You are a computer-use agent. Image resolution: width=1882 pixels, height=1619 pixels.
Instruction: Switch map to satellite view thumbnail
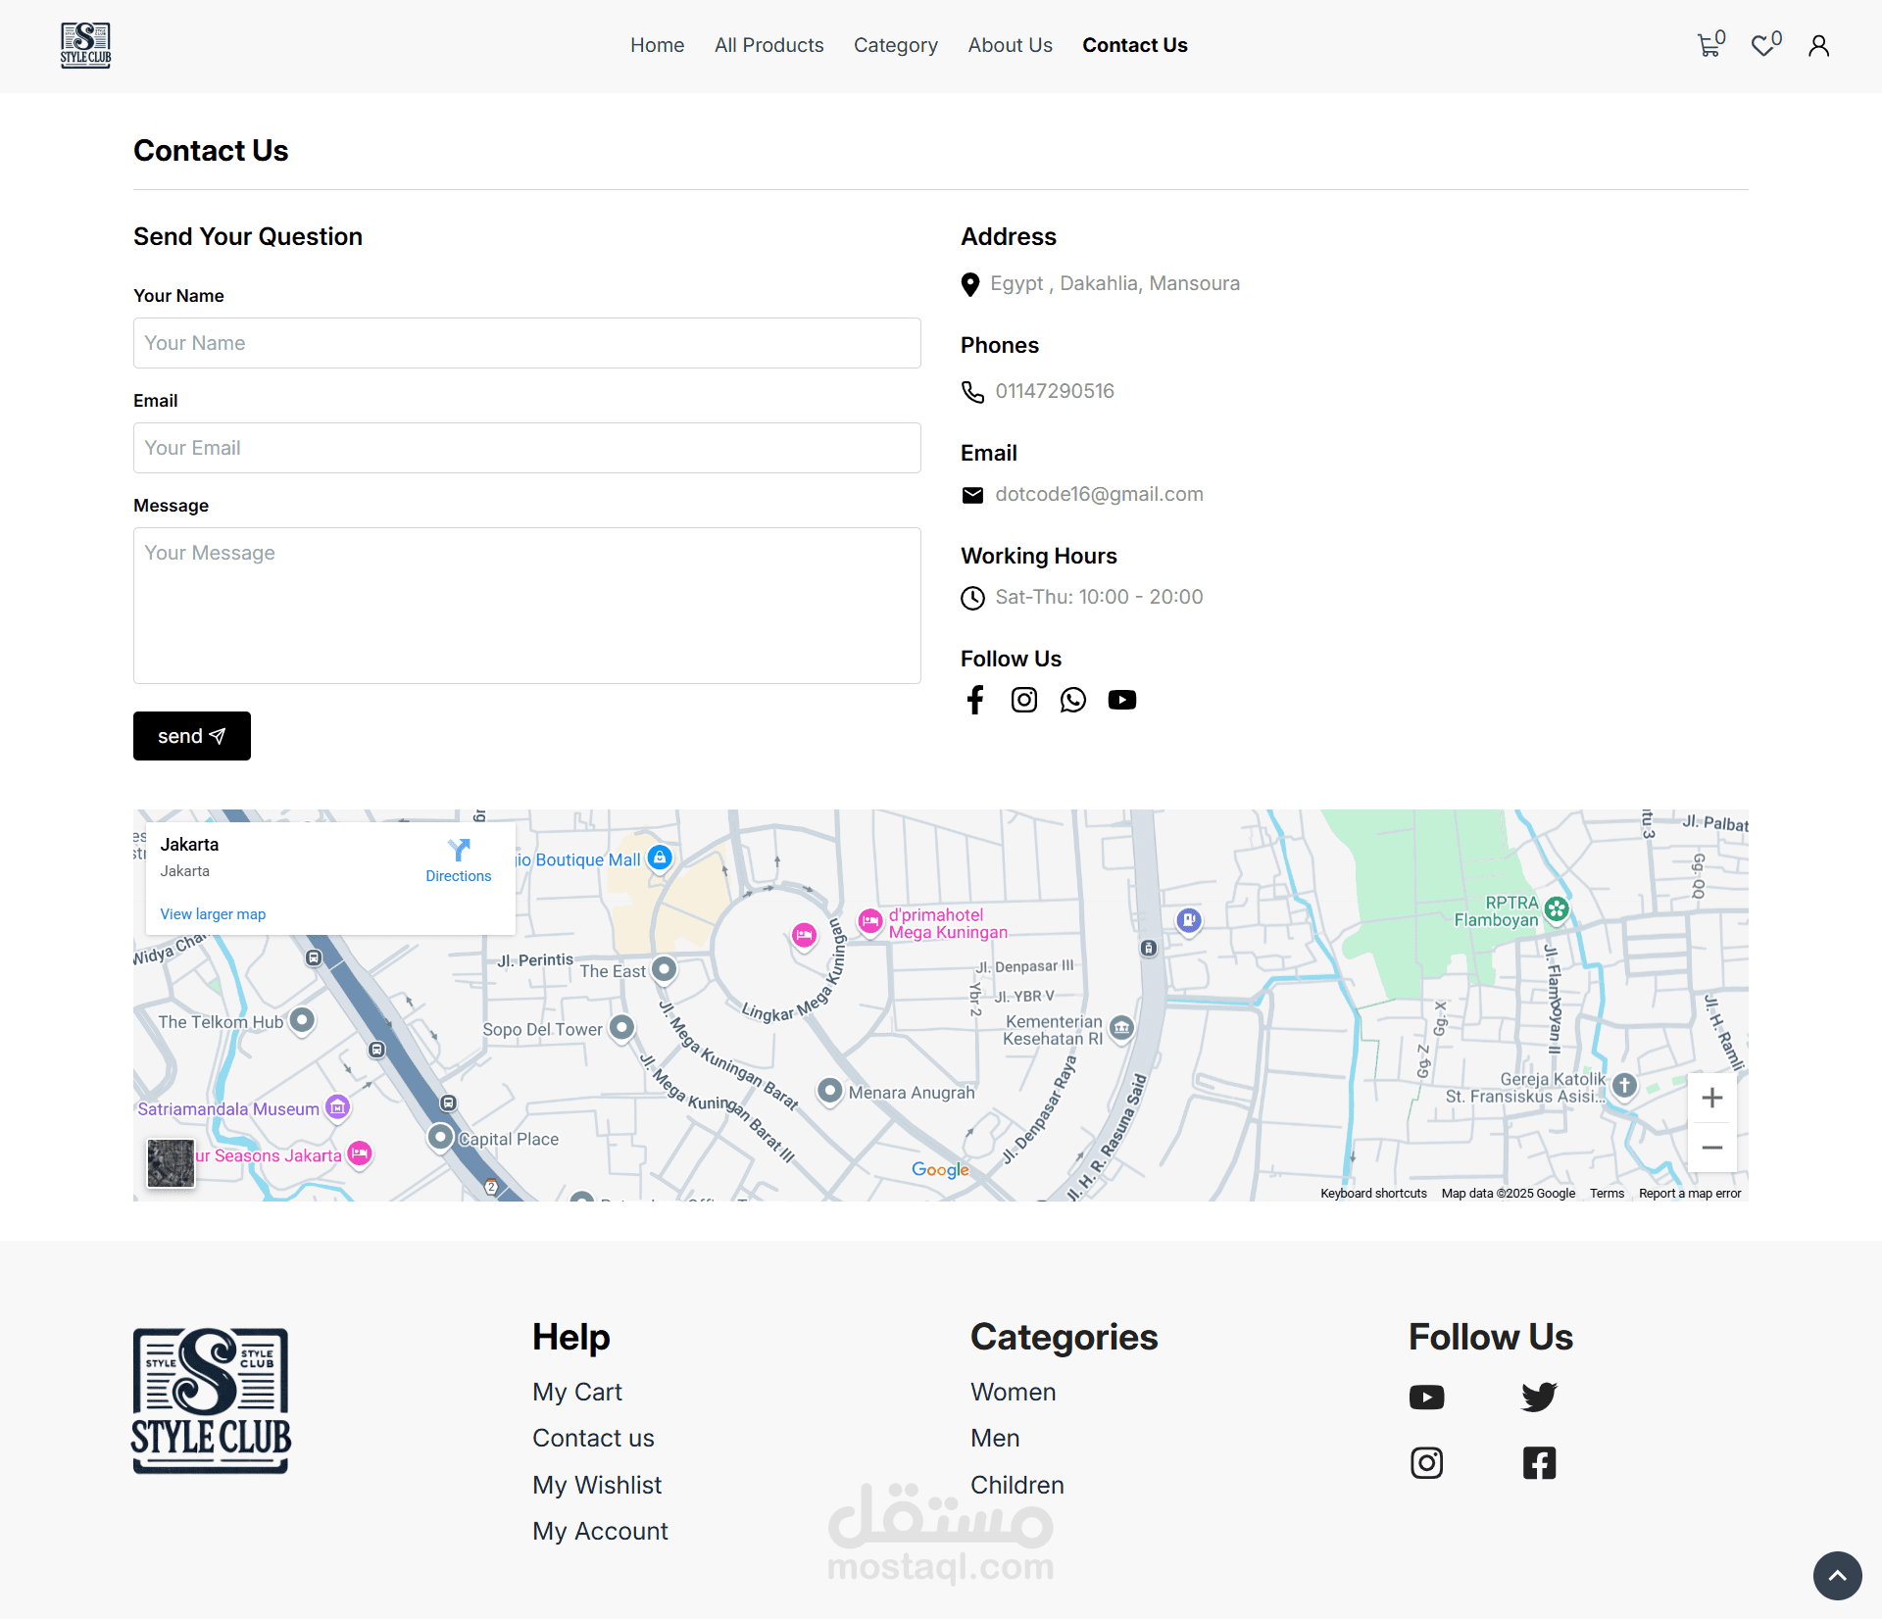tap(171, 1163)
